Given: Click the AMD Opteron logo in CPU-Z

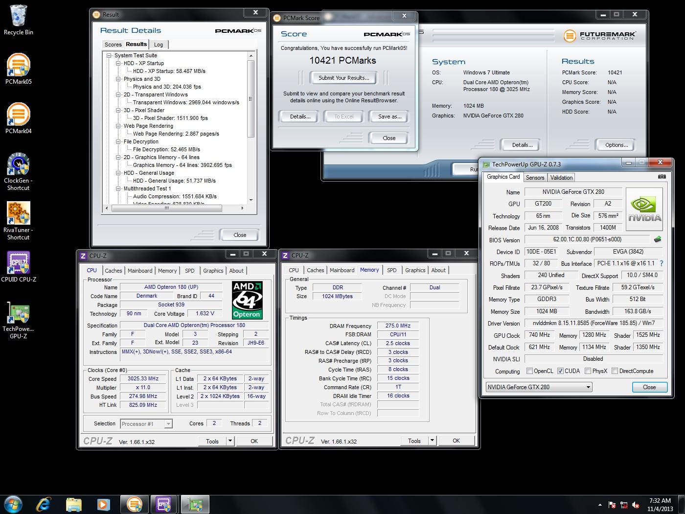Looking at the screenshot, I should pos(247,300).
